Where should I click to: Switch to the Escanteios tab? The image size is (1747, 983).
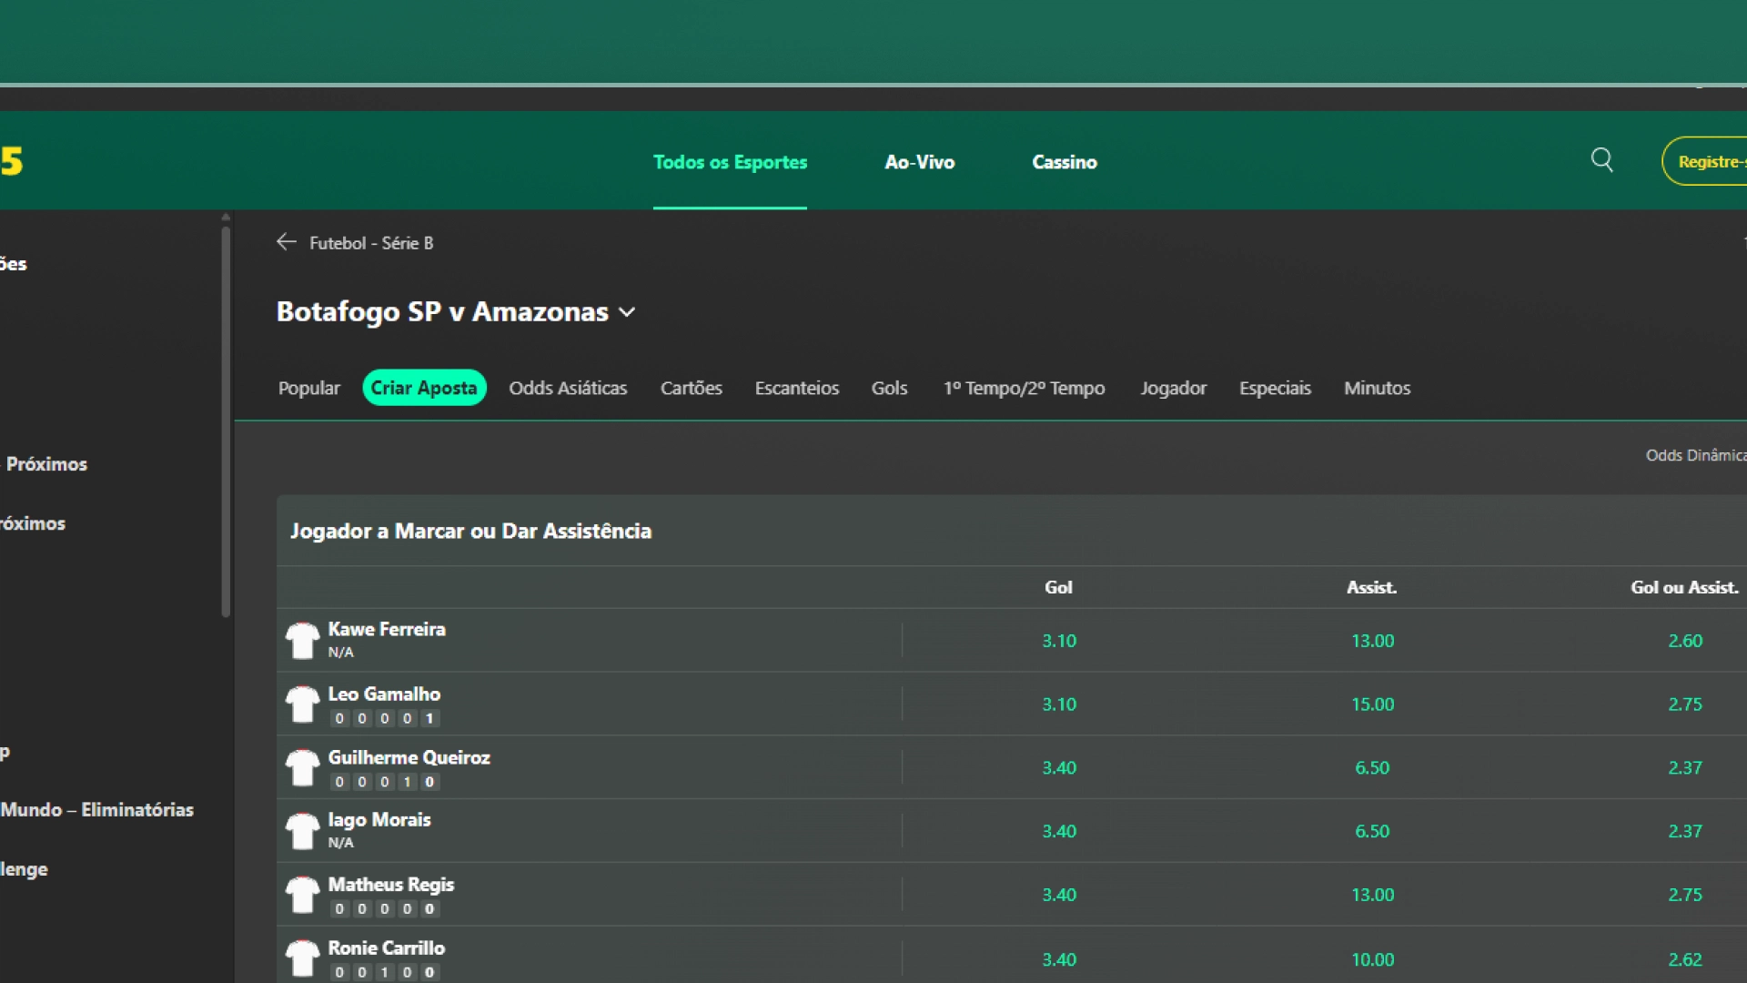pyautogui.click(x=796, y=388)
